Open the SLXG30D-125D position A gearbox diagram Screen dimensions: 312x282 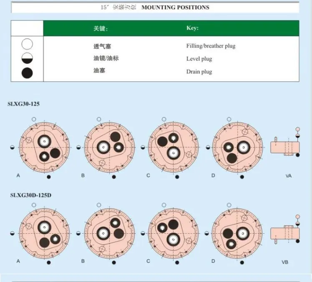point(45,233)
